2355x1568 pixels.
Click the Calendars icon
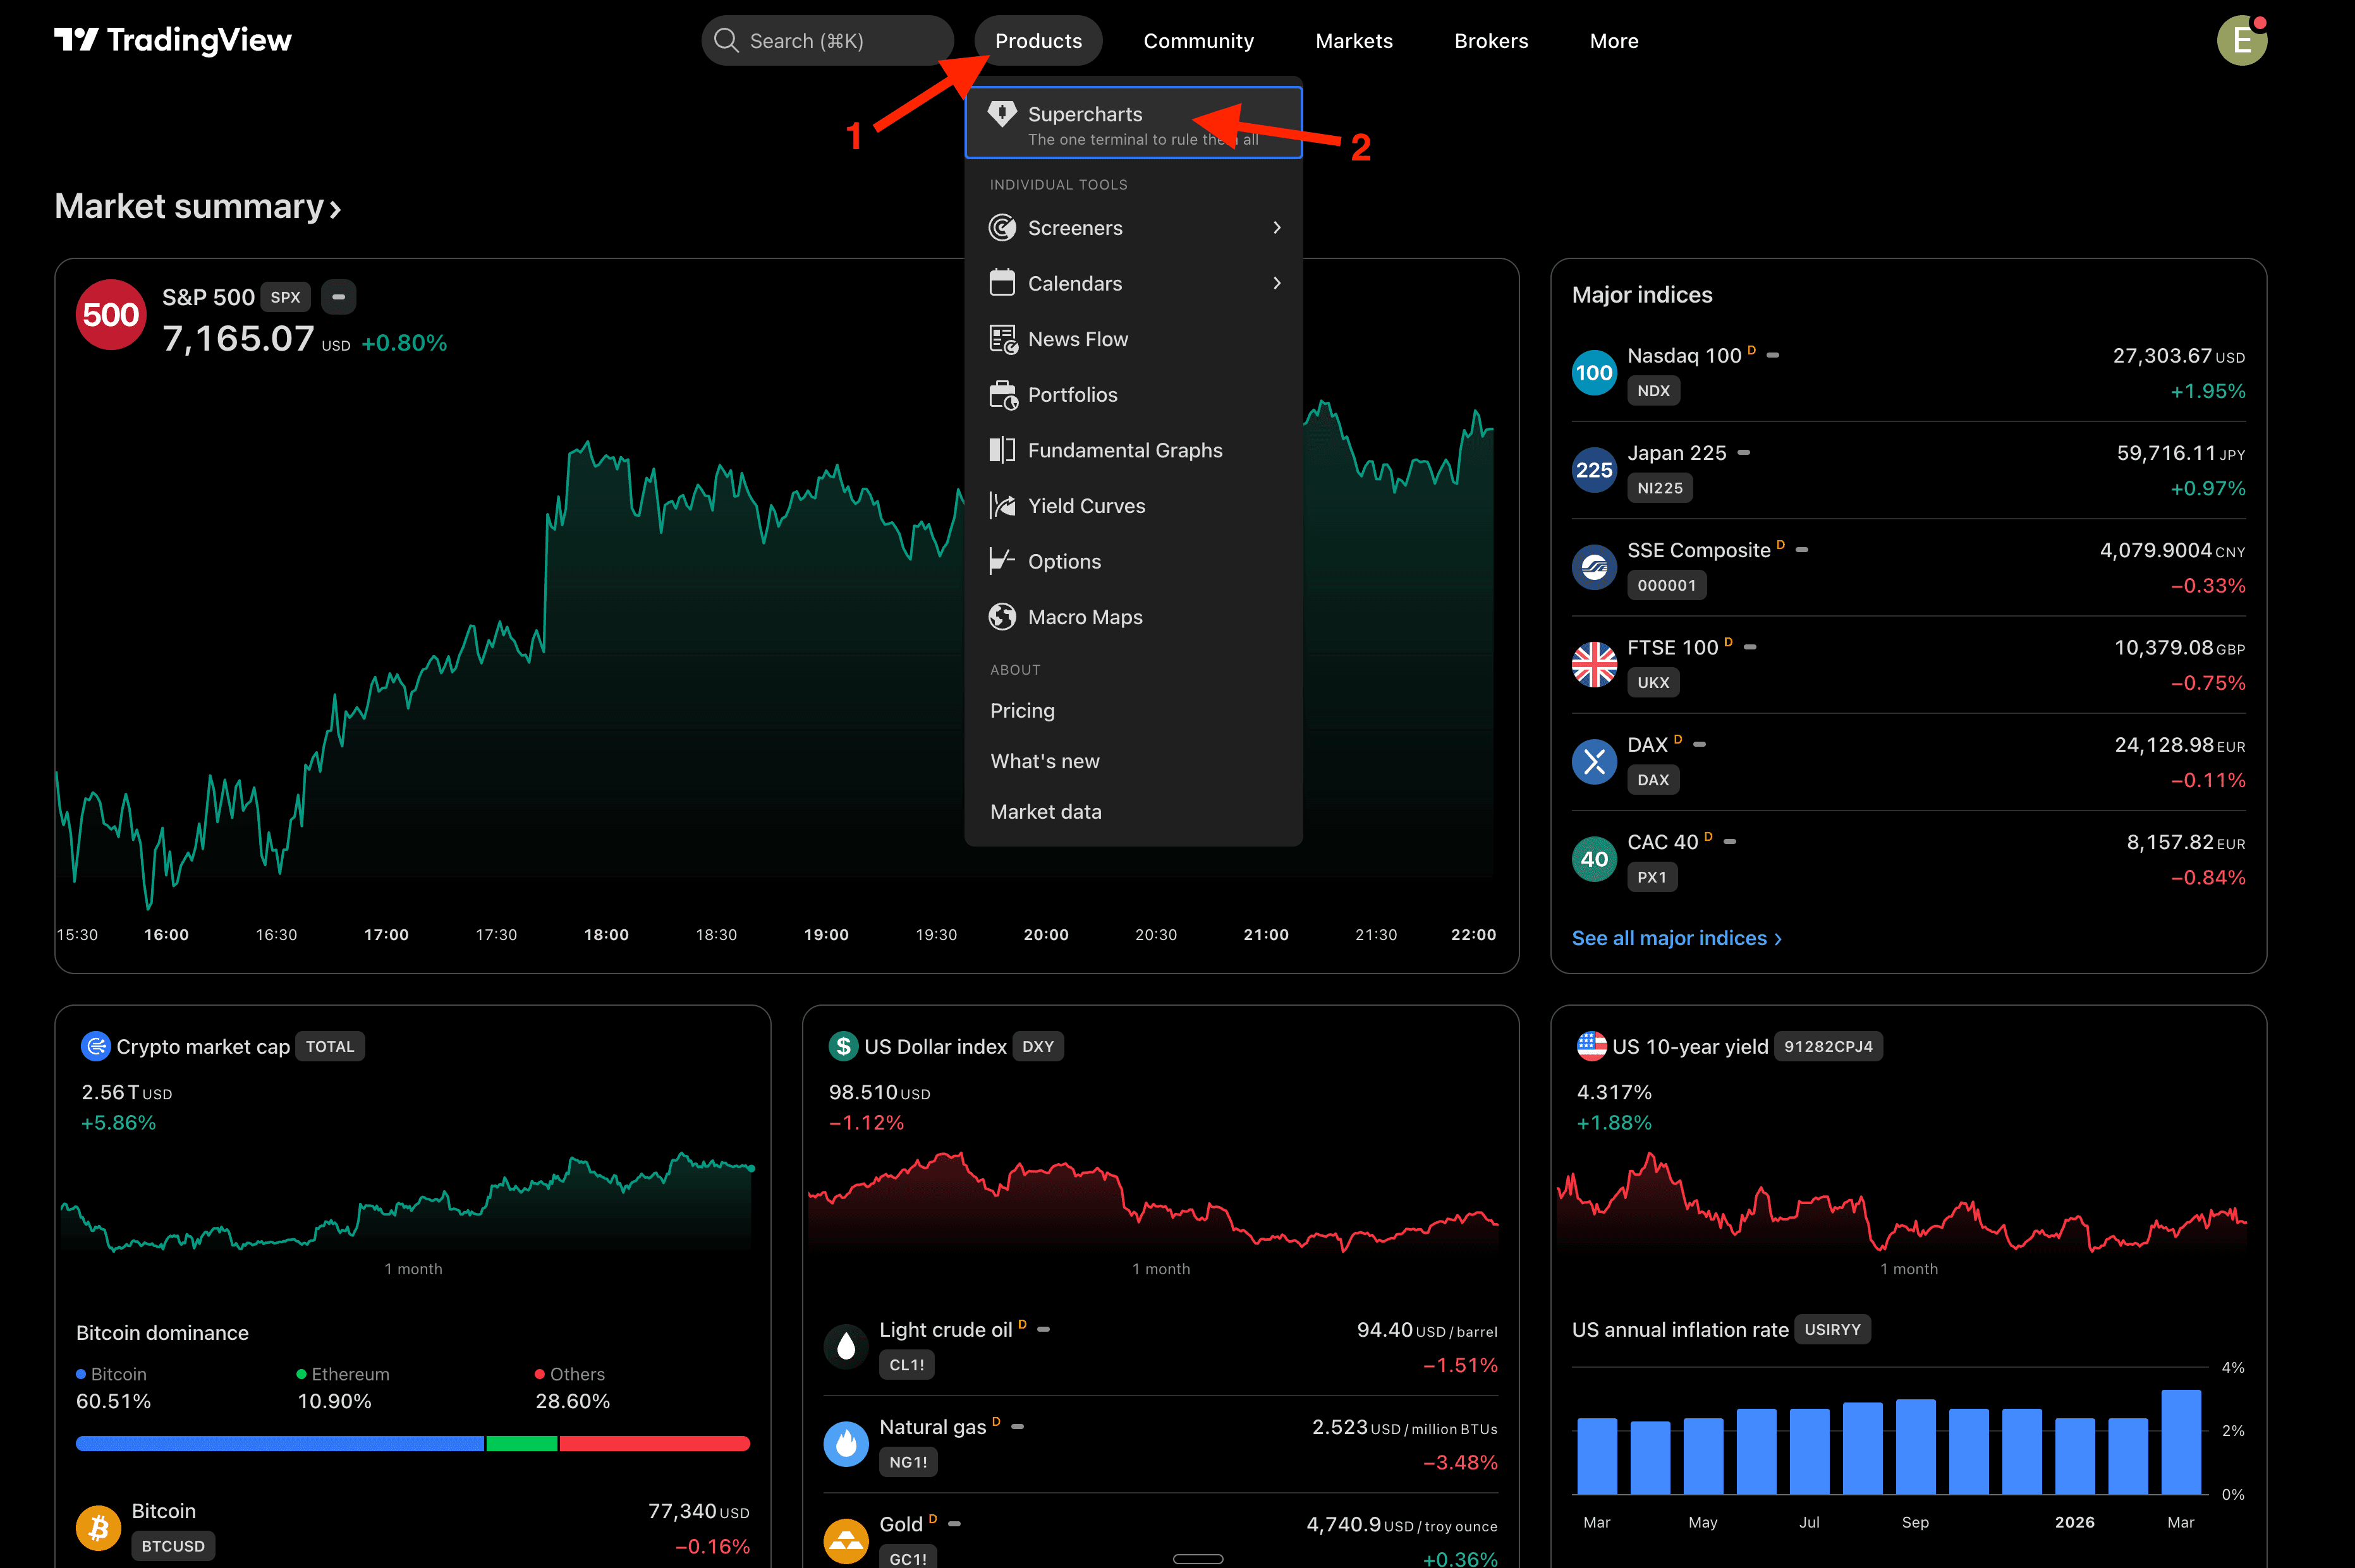point(1001,283)
